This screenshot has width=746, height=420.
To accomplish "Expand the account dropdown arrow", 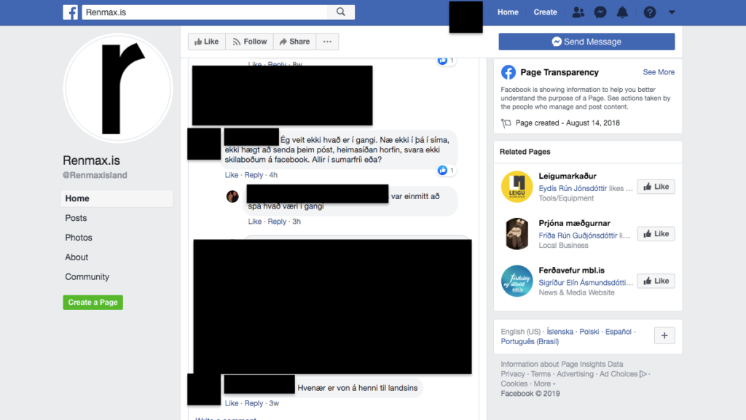I will click(x=672, y=12).
